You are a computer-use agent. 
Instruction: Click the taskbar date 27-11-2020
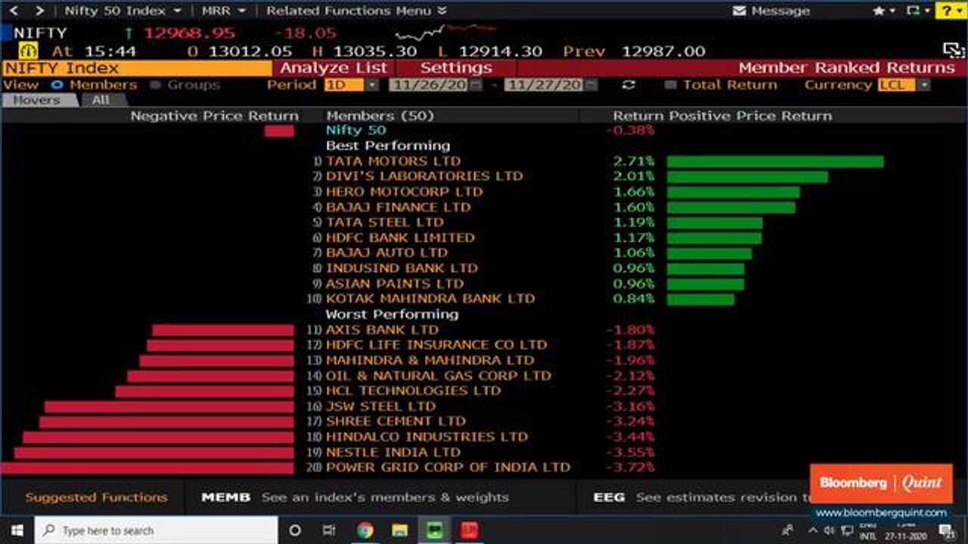[x=907, y=536]
